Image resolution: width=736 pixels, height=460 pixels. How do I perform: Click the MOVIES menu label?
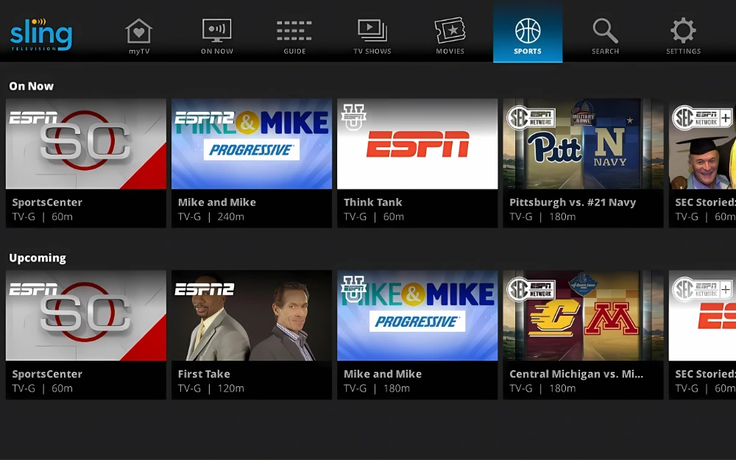coord(450,52)
